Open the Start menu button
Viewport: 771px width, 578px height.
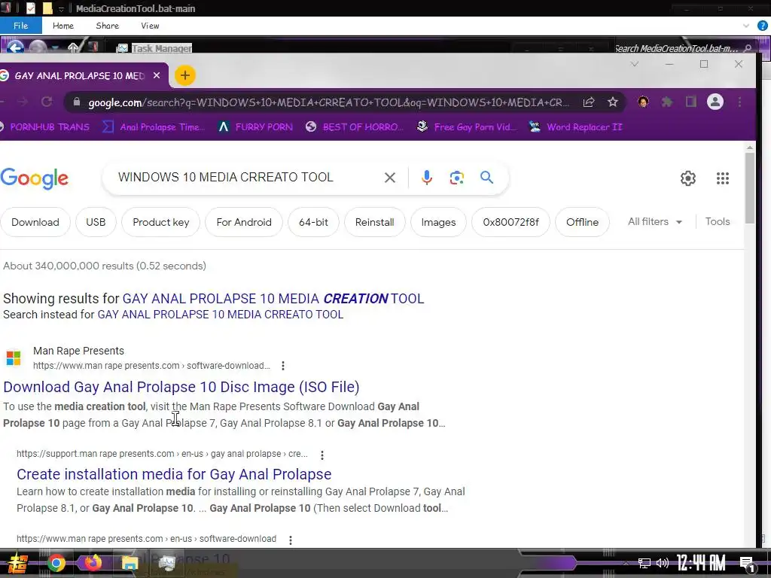18,563
